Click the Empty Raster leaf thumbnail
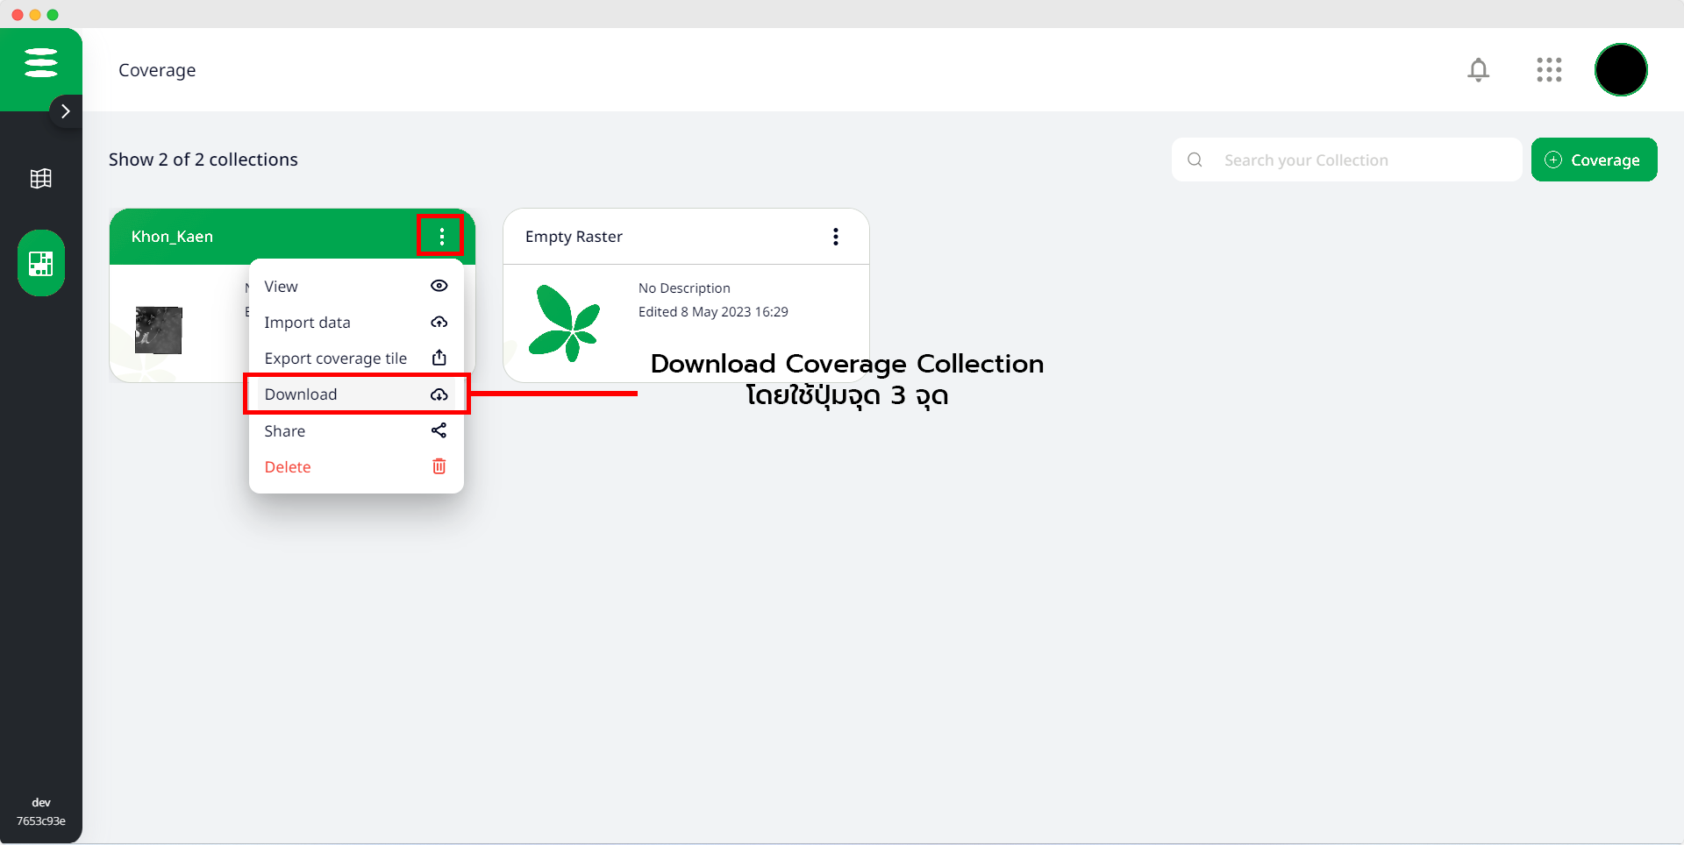 click(566, 324)
